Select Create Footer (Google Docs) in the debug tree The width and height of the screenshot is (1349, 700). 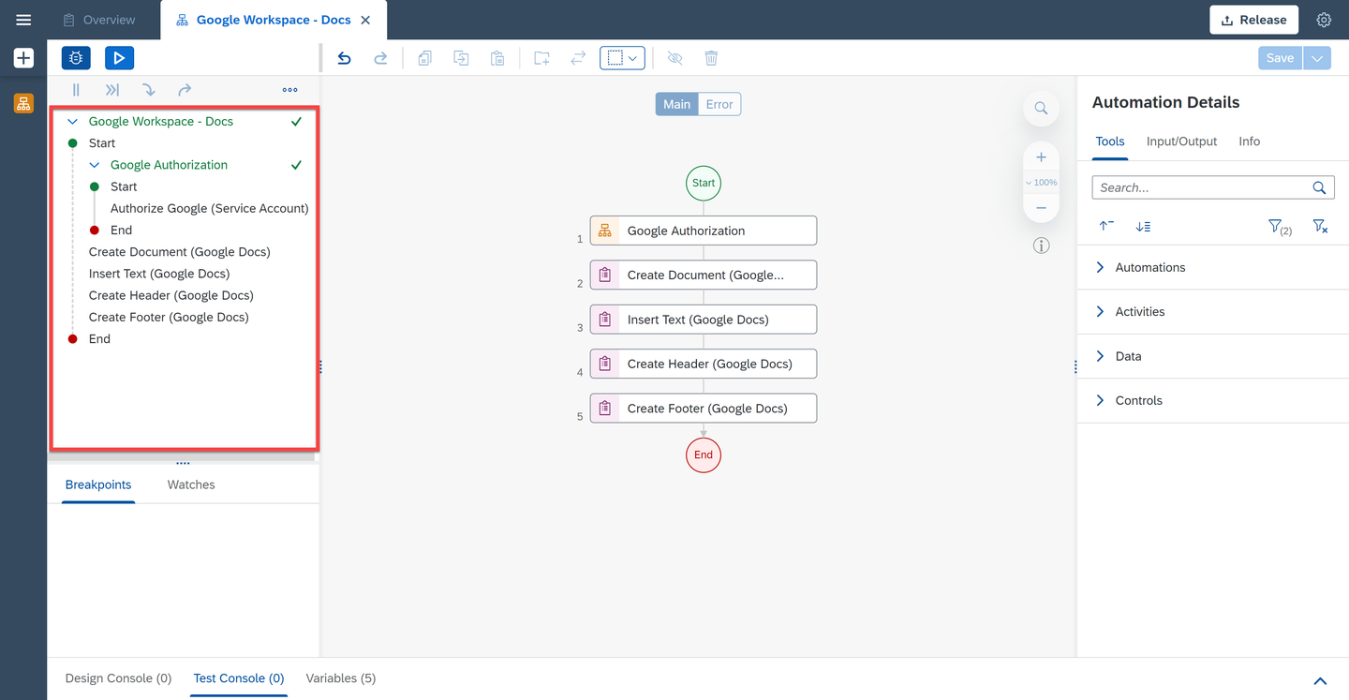click(169, 317)
